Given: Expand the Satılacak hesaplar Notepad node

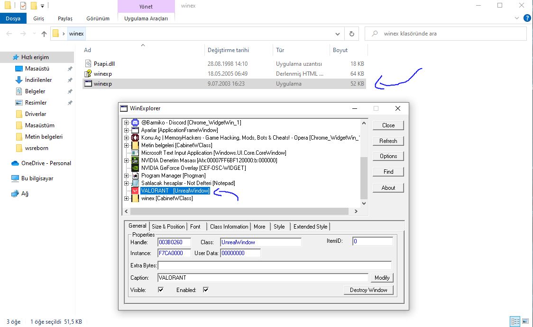Looking at the screenshot, I should click(126, 183).
